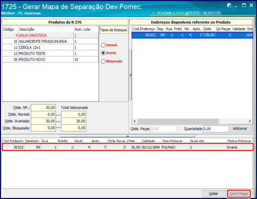This screenshot has width=257, height=199.
Task: Click the Qtde. Avariada field showing 30,00
Action: coord(43,121)
